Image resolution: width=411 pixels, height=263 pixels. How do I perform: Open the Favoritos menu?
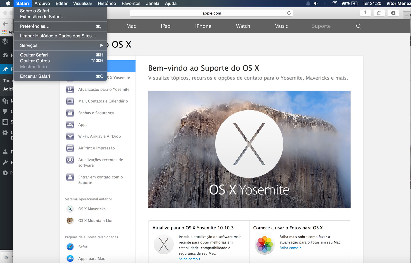point(131,3)
